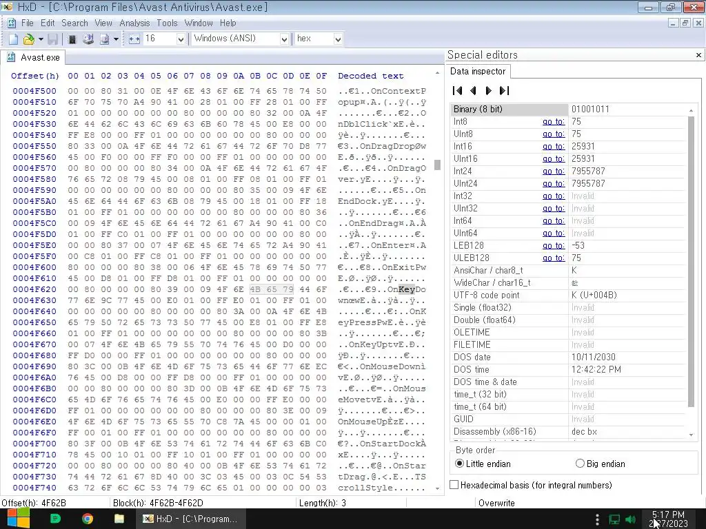
Task: Close the Special editors panel
Action: pos(698,55)
